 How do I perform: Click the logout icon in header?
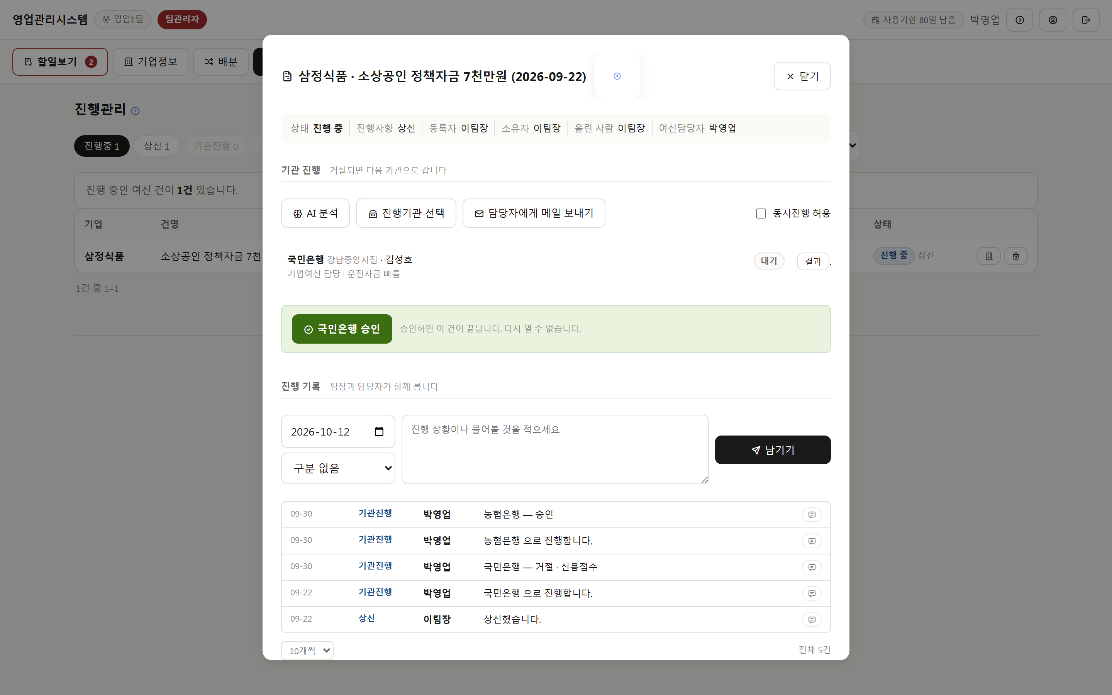[x=1086, y=20]
